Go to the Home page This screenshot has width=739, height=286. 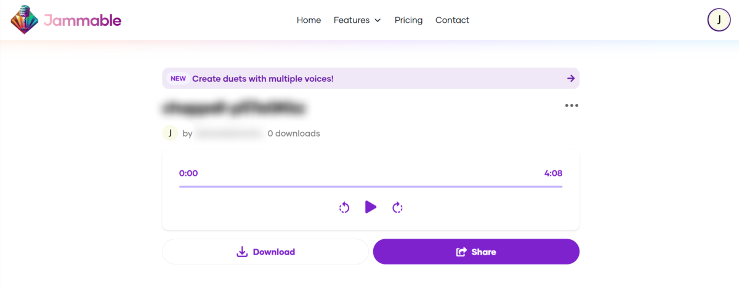309,20
